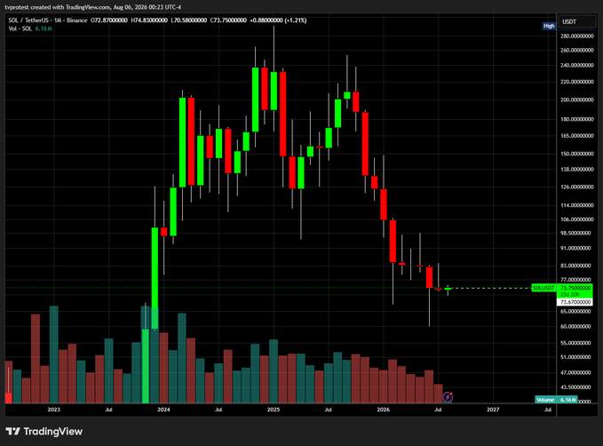This screenshot has width=603, height=446.
Task: Click the Jul label between 2023 and 2024
Action: [109, 410]
